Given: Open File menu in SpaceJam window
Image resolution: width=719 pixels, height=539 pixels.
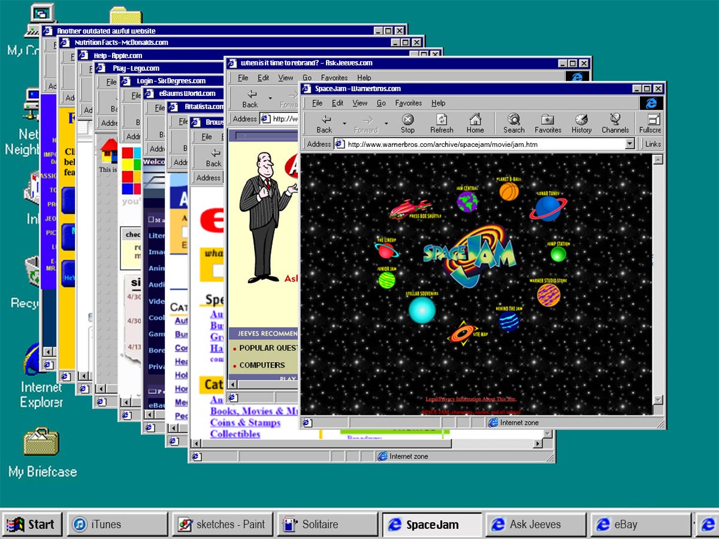Looking at the screenshot, I should tap(318, 103).
